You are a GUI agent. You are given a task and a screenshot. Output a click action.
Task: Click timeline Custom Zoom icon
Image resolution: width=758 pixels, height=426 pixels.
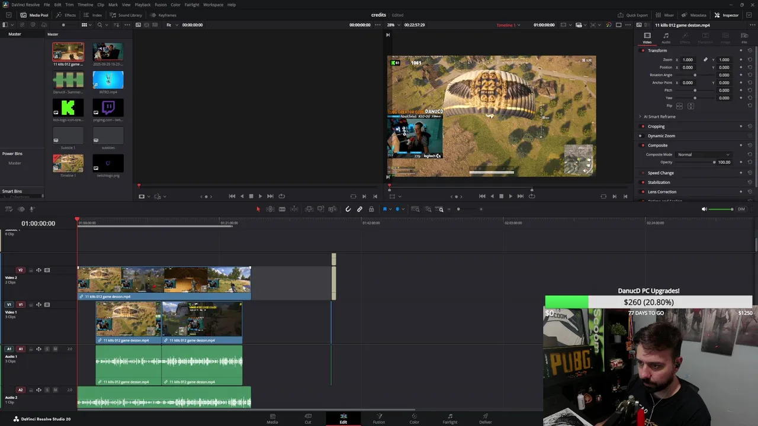coord(440,209)
